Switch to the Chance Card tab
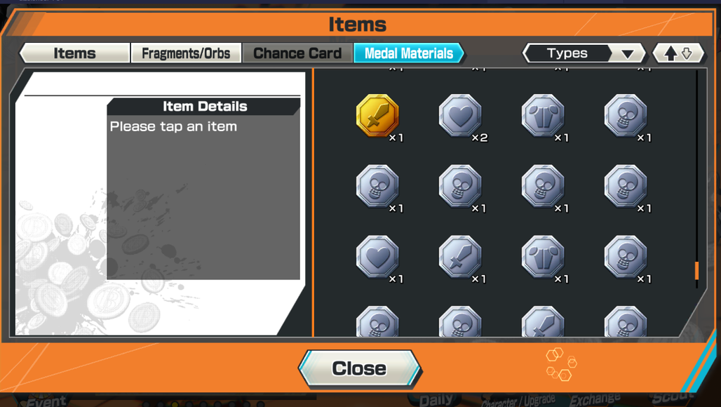The width and height of the screenshot is (721, 407). [297, 53]
